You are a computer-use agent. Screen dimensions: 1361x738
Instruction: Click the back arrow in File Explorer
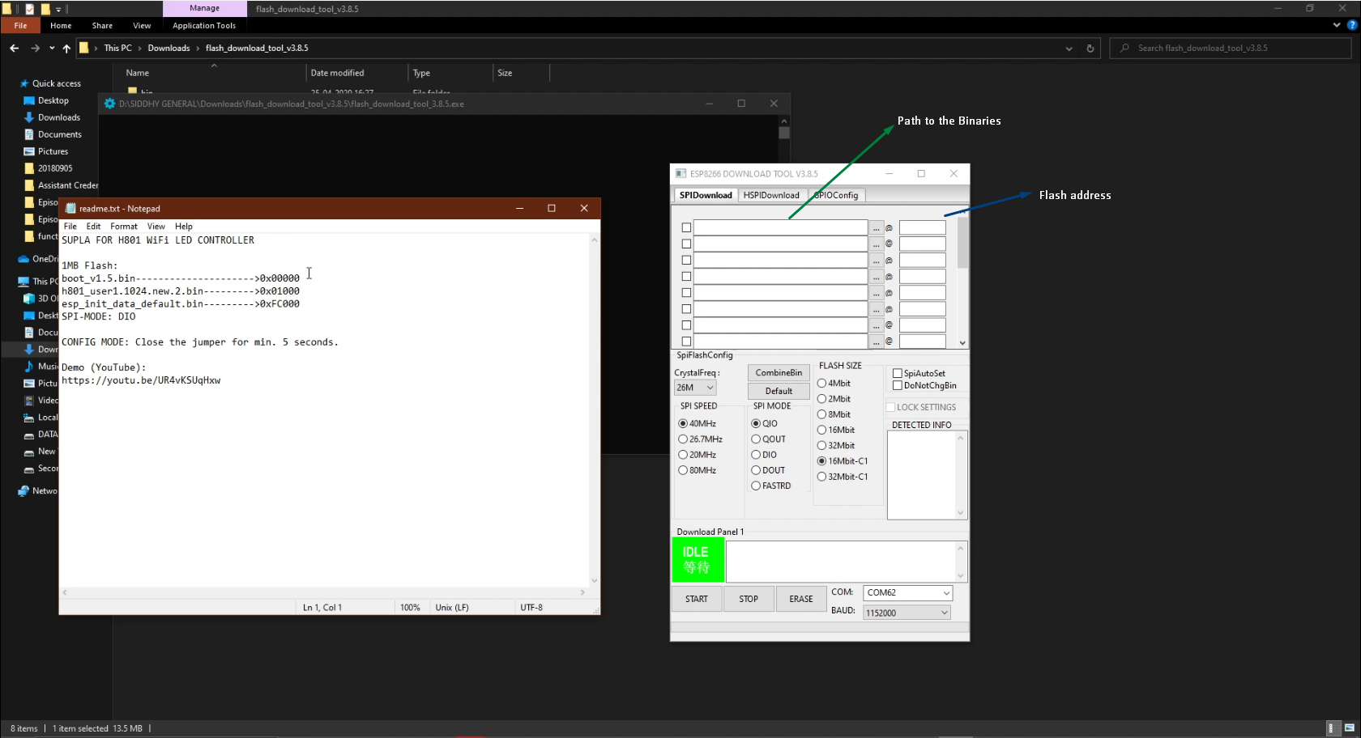coord(14,48)
